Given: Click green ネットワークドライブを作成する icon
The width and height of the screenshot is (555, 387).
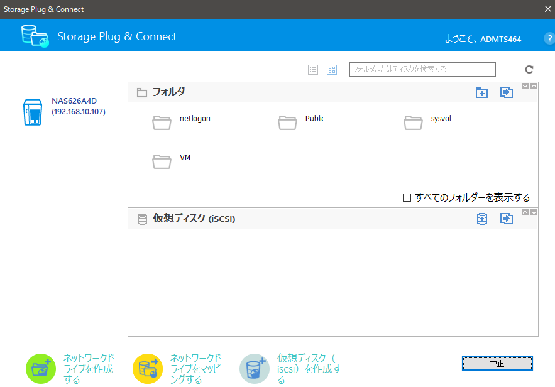Looking at the screenshot, I should pos(41,369).
